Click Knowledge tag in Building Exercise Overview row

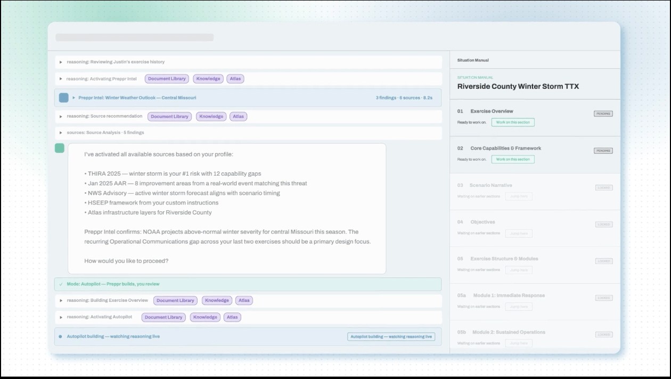point(217,301)
